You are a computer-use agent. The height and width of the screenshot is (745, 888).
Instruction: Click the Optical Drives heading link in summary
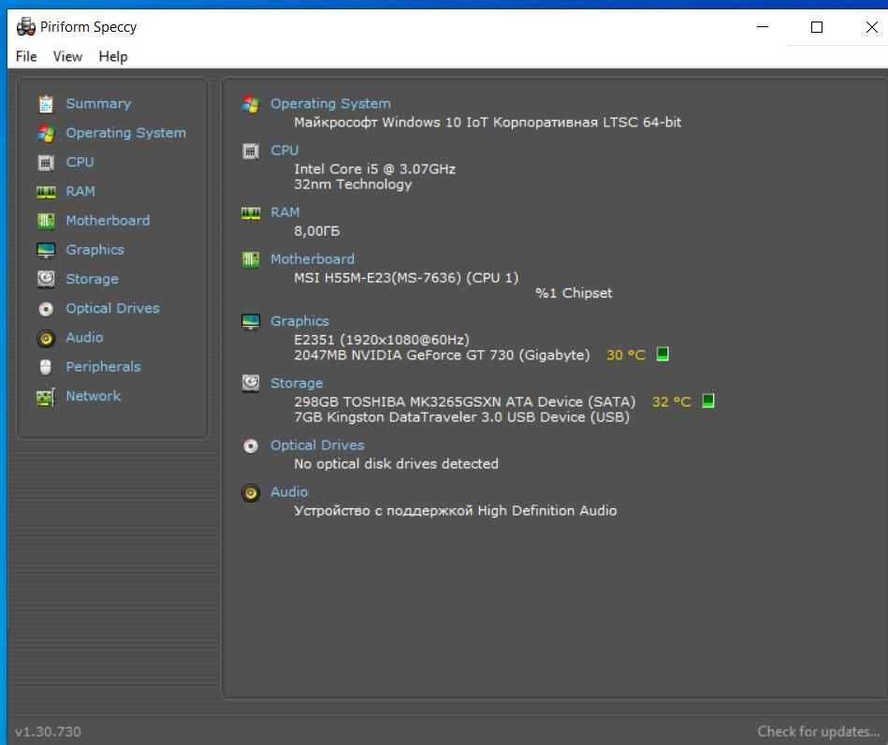[x=317, y=446]
